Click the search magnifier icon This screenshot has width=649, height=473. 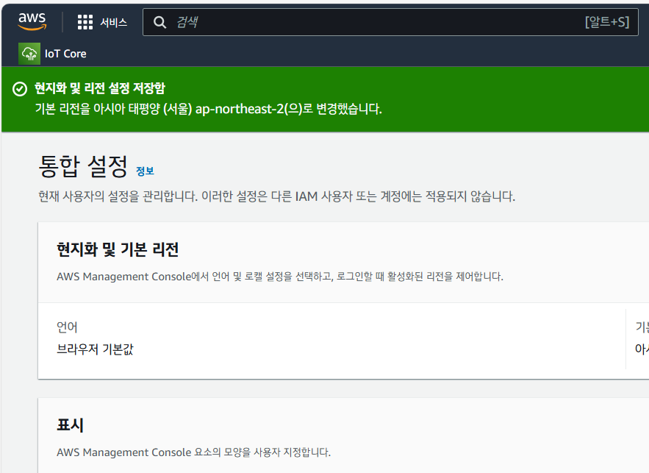click(x=159, y=22)
